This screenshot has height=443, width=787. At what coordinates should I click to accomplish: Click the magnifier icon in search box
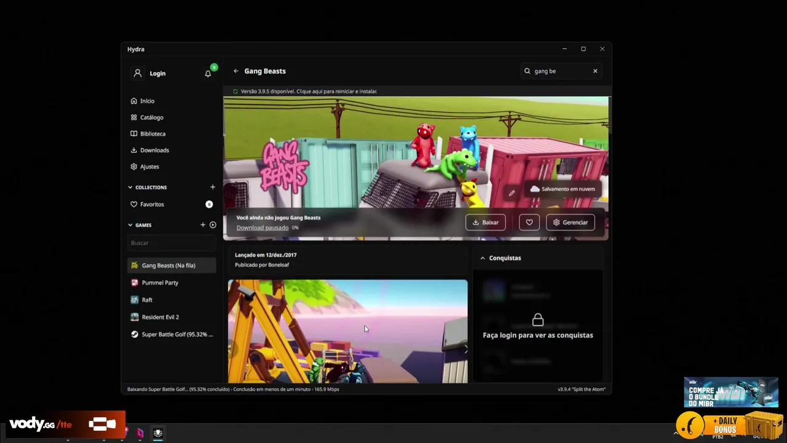tap(527, 71)
